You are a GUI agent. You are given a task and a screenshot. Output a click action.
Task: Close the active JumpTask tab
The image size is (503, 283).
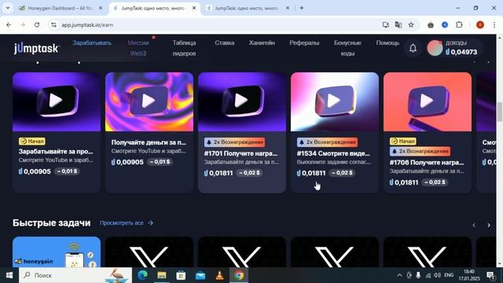(x=194, y=8)
